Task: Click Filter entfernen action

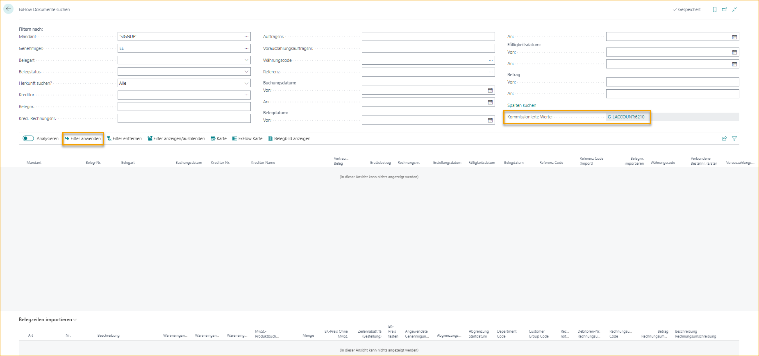Action: pos(124,138)
